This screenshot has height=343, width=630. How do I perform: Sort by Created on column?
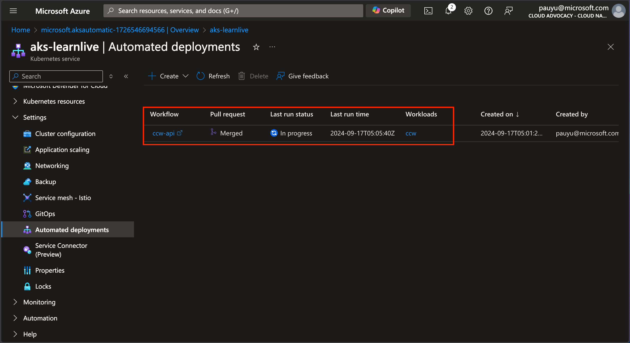pos(500,114)
